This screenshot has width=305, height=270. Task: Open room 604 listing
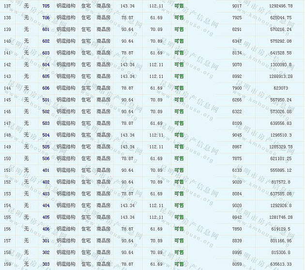pos(46,64)
